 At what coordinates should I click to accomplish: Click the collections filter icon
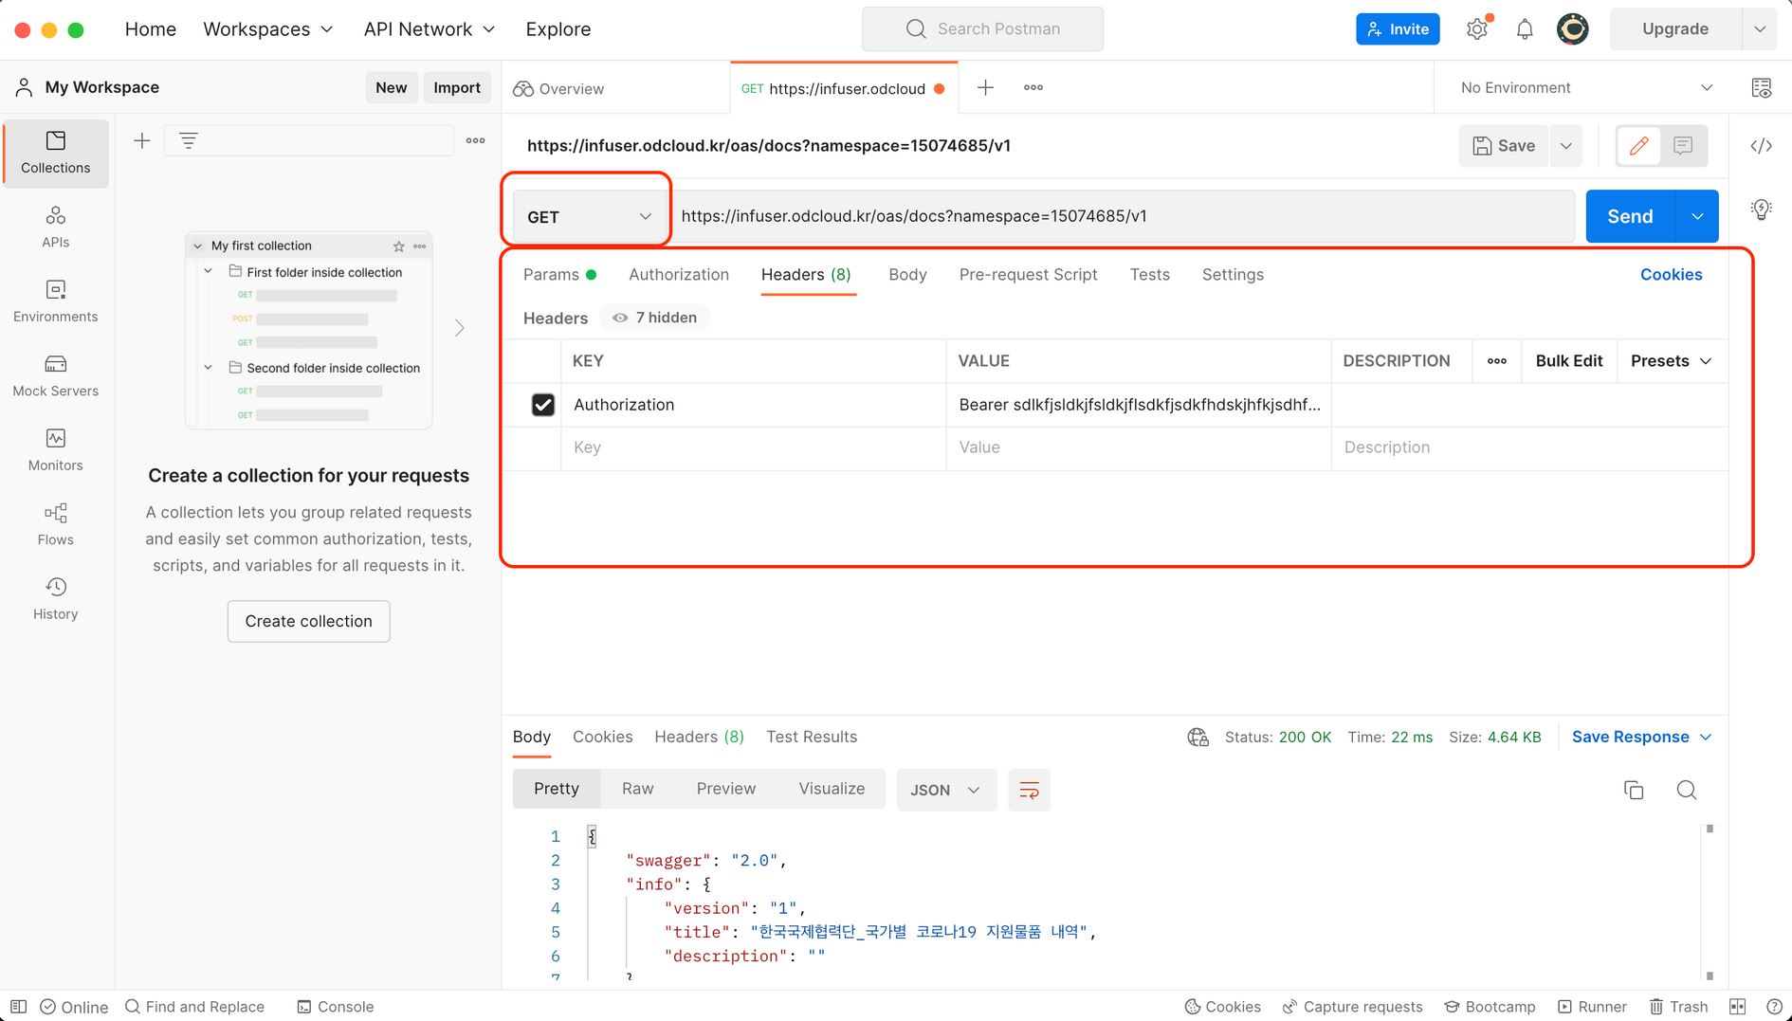click(x=189, y=141)
